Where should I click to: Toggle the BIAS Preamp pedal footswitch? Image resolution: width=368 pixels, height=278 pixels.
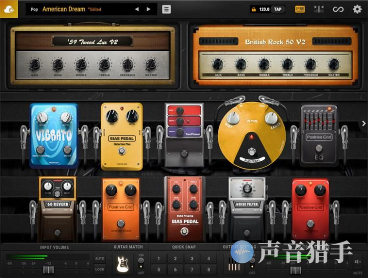pyautogui.click(x=185, y=231)
